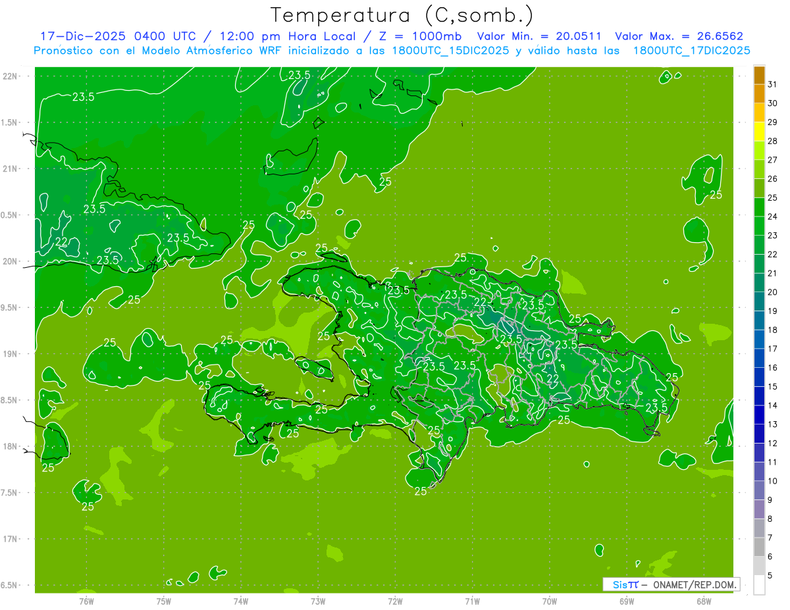Click the color legend number 26
This screenshot has width=790, height=610.
coord(772,179)
